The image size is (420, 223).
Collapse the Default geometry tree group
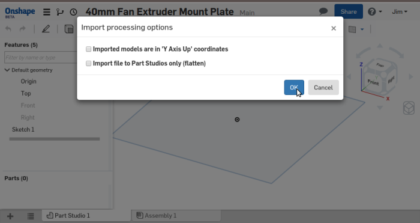pos(7,70)
